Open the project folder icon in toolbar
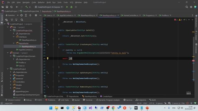This screenshot has height=111, width=198. pyautogui.click(x=2, y=7)
